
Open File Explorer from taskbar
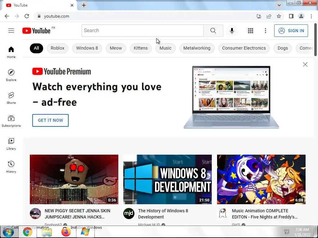(47, 232)
